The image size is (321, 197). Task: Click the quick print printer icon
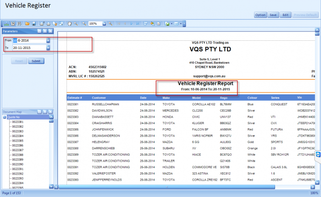pos(48,24)
